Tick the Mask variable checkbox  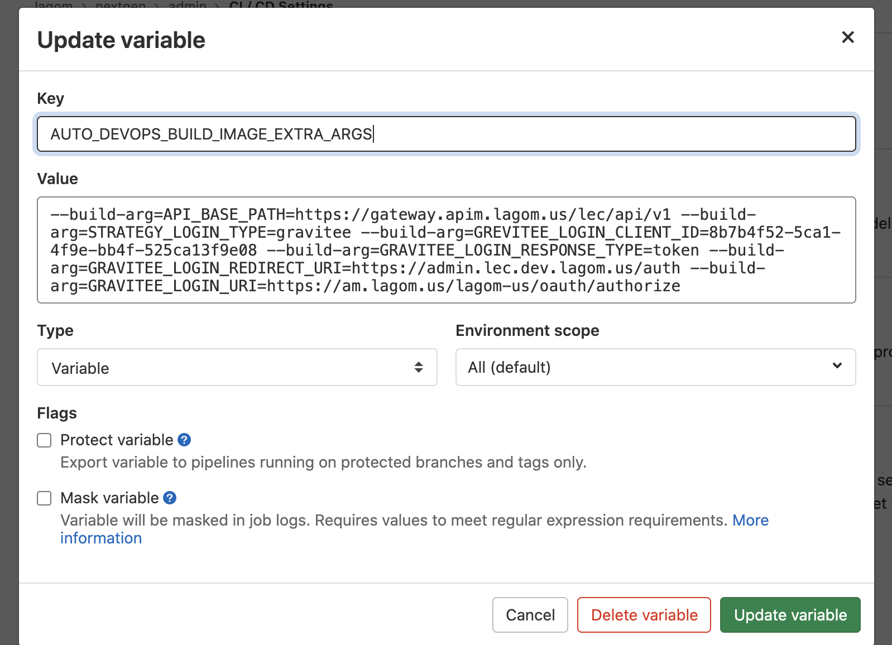pos(44,498)
